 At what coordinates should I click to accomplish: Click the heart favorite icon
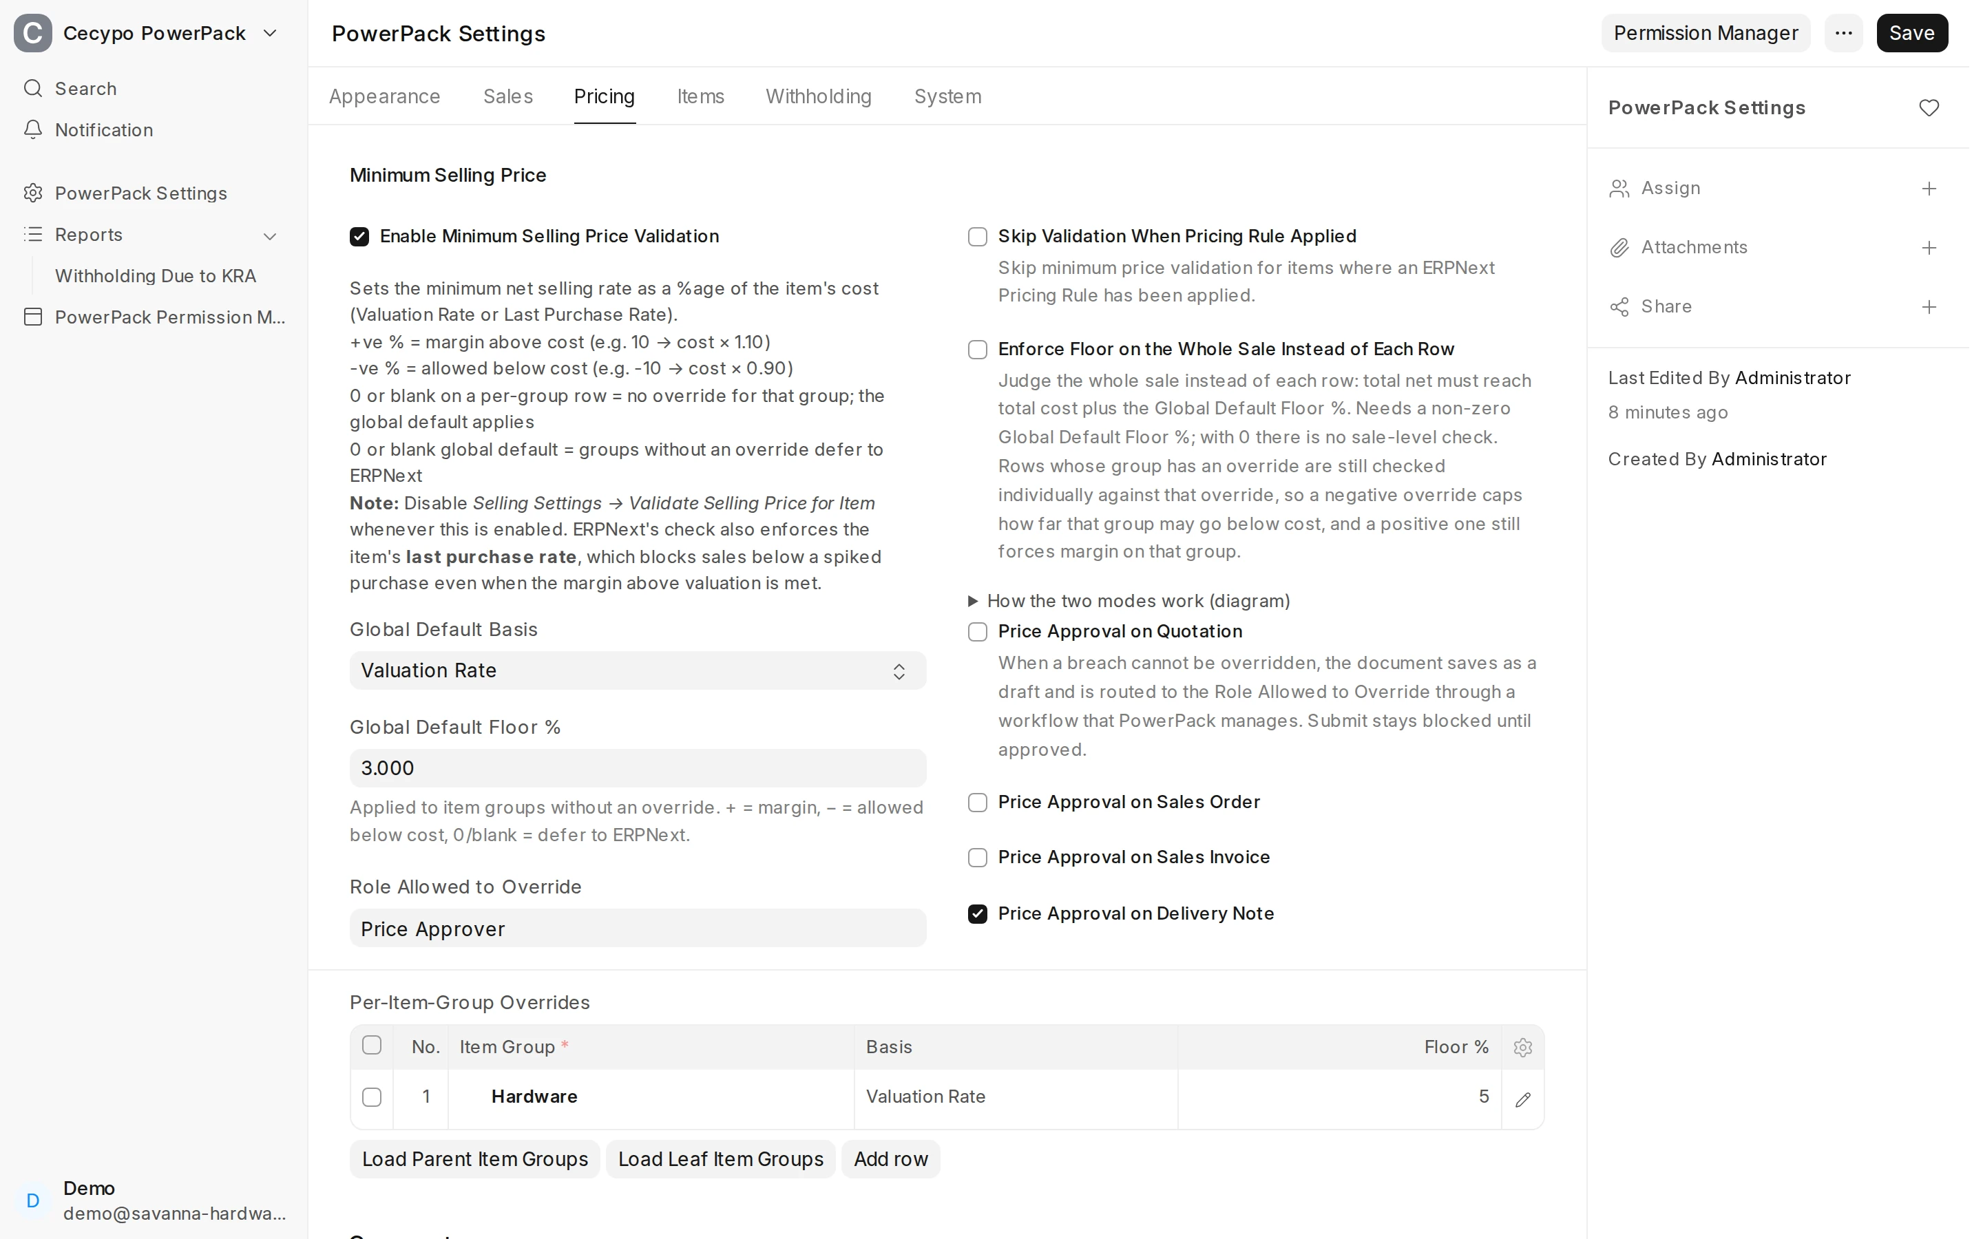click(1929, 108)
